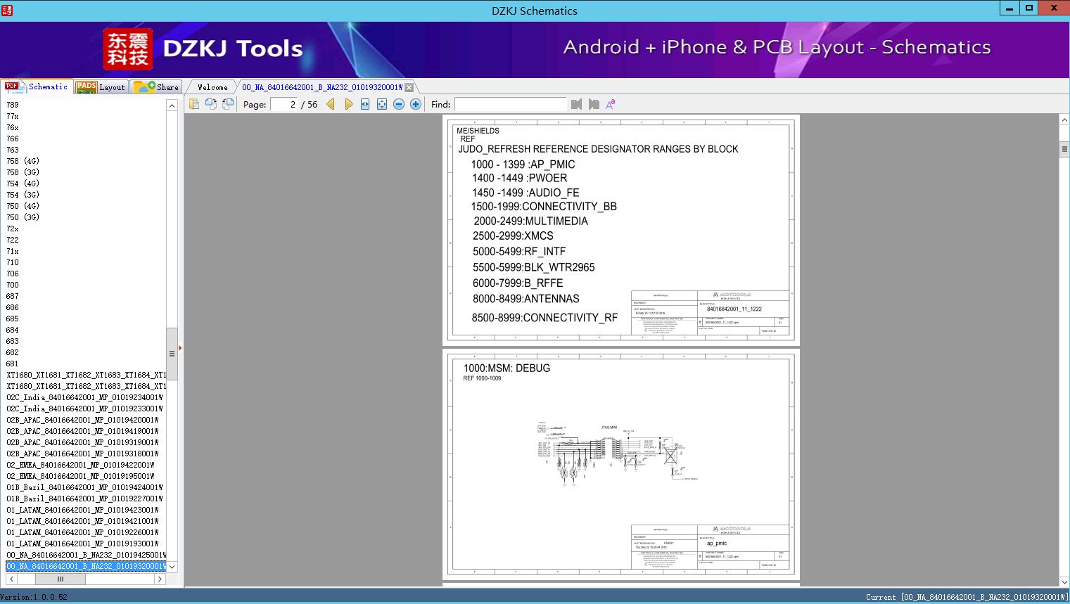This screenshot has width=1070, height=604.
Task: Click the DZKJ red logo icon
Action: coord(128,49)
